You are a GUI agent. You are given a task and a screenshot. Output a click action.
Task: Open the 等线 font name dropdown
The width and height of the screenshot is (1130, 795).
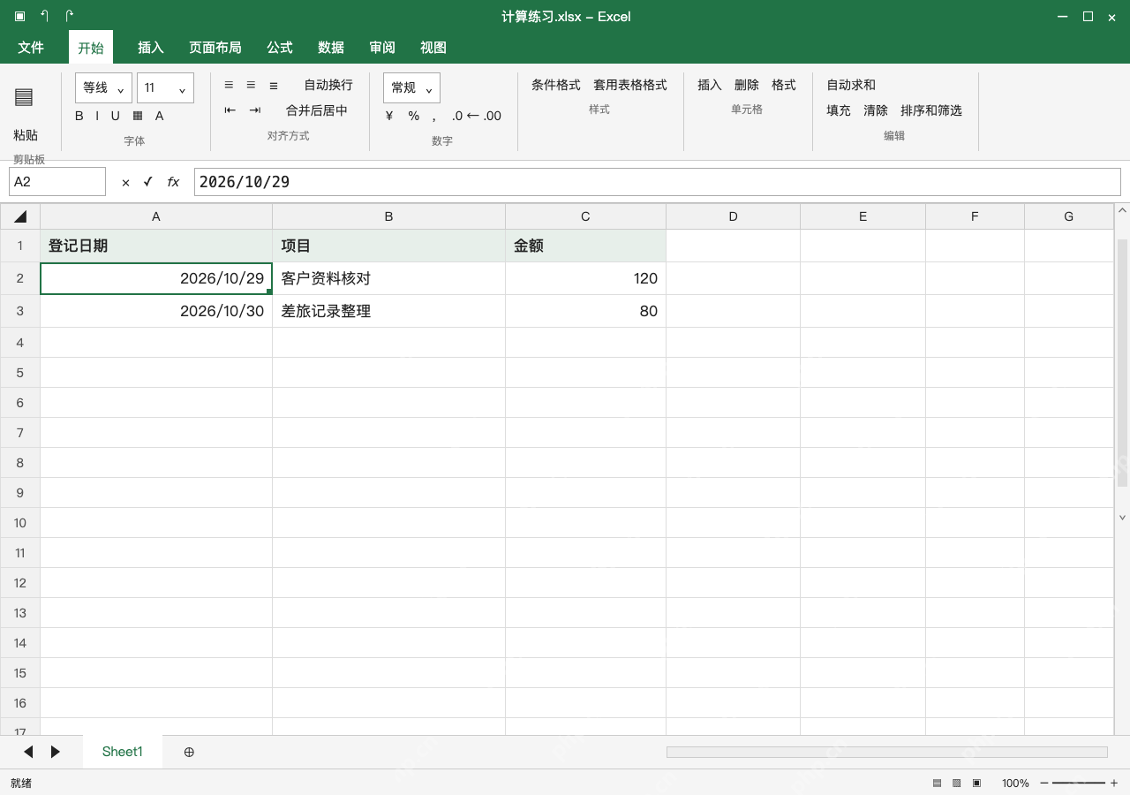(103, 87)
